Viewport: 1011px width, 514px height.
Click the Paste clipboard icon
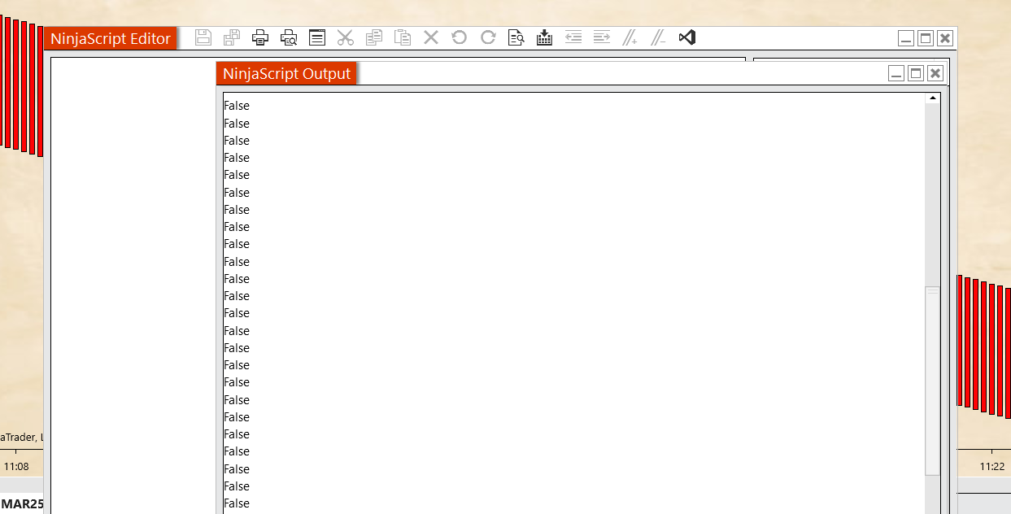(x=403, y=37)
